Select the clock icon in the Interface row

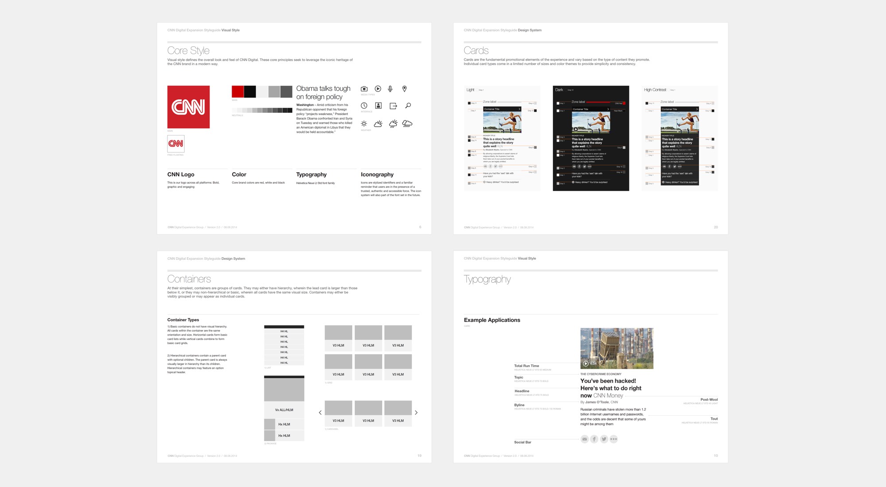click(x=364, y=105)
